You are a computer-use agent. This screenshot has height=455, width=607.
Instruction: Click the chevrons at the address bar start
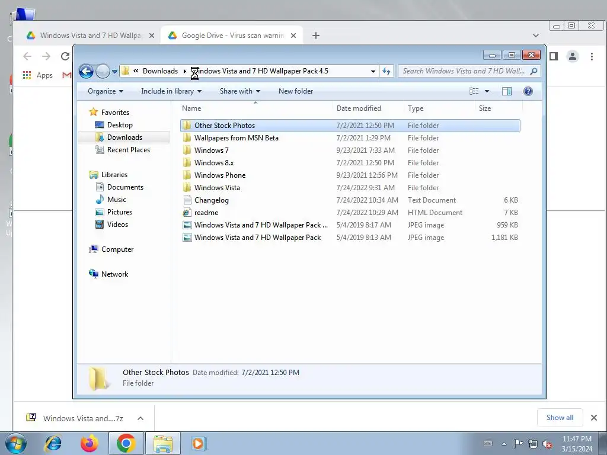136,71
